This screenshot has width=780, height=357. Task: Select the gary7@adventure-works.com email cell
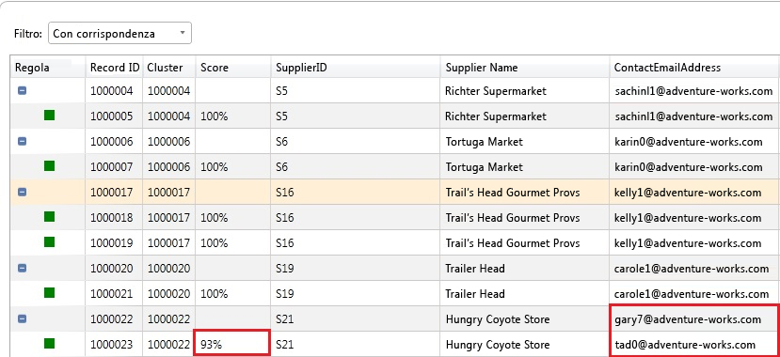click(x=694, y=319)
